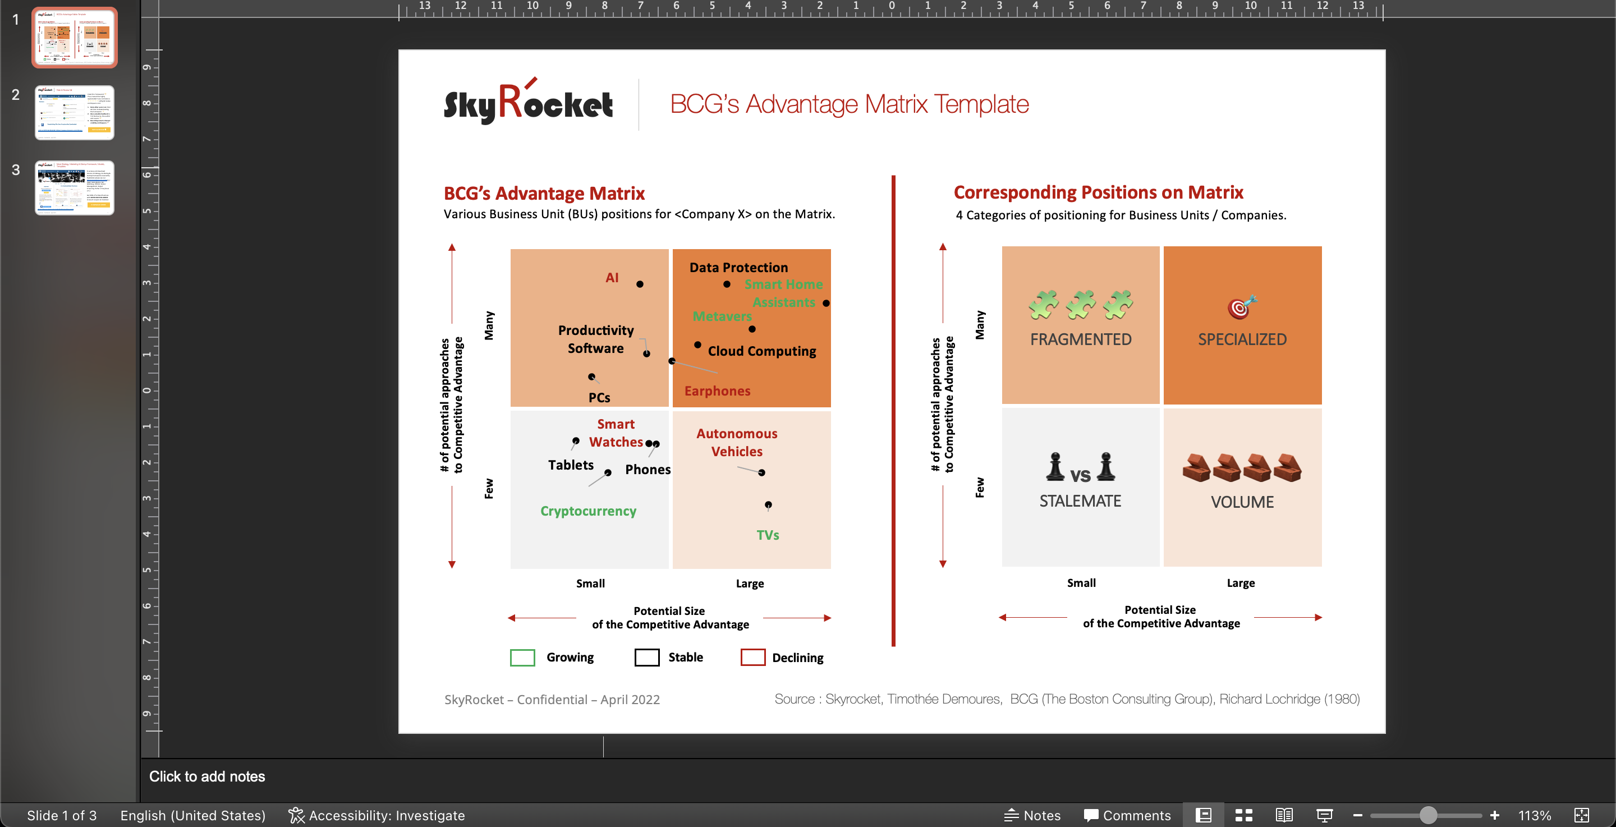Select the last brick icon above VOLUME
The height and width of the screenshot is (827, 1616).
[1287, 467]
